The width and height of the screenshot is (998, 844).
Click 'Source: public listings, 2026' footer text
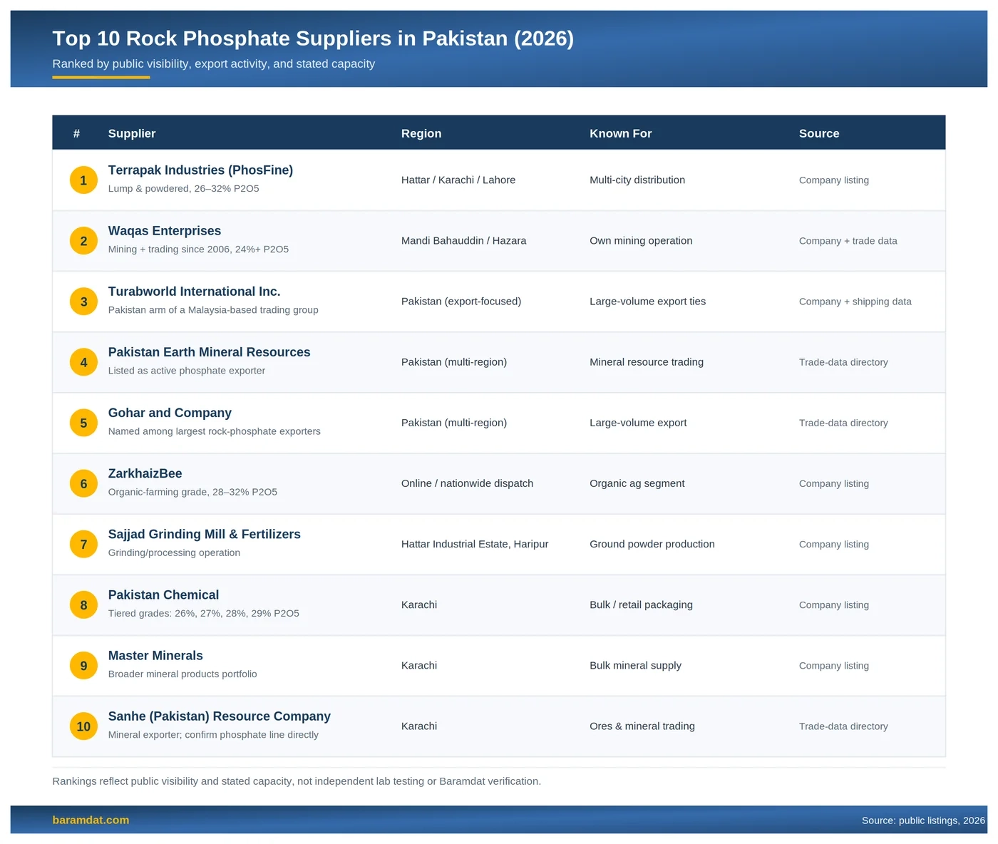[923, 820]
